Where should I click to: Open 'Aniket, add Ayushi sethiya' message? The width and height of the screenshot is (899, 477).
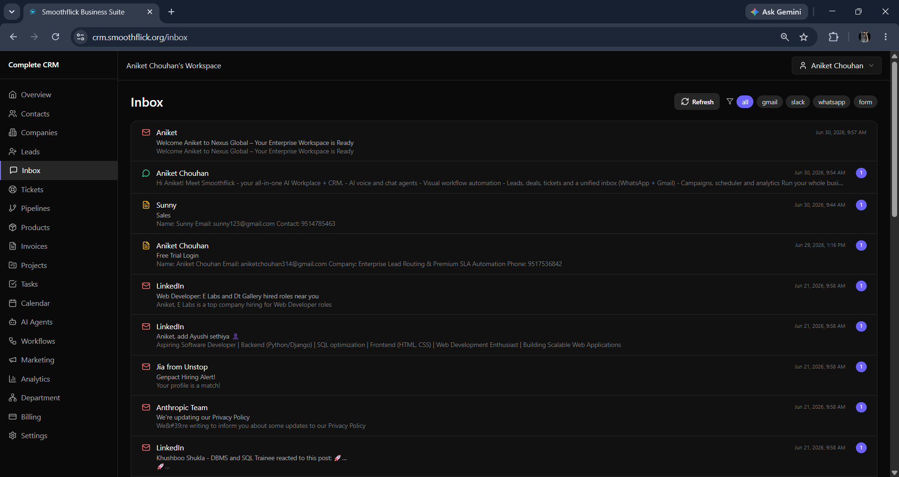[504, 335]
